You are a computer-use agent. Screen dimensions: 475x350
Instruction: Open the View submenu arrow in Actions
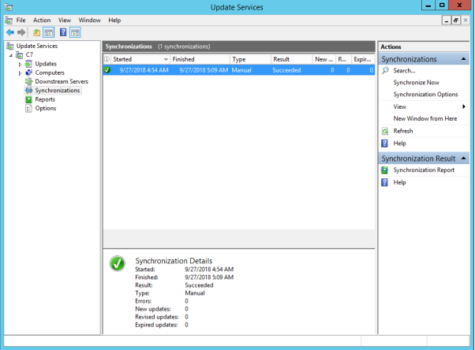coord(463,106)
